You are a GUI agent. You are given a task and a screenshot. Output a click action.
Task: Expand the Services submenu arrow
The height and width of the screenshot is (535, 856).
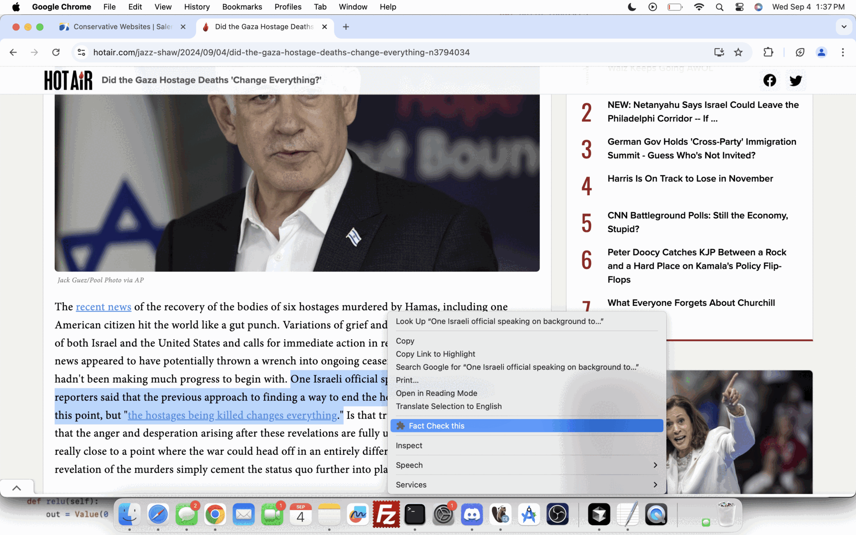coord(655,485)
